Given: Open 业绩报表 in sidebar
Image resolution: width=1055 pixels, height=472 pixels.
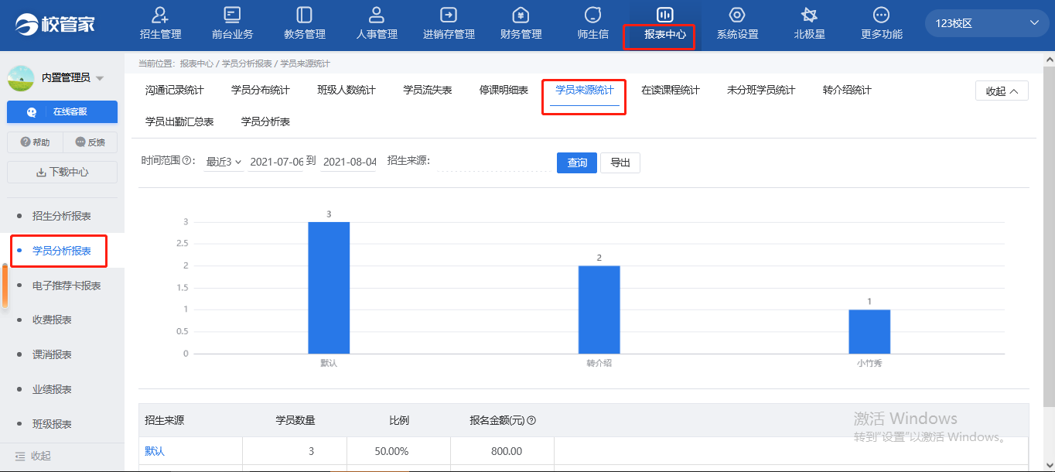Looking at the screenshot, I should click(62, 389).
